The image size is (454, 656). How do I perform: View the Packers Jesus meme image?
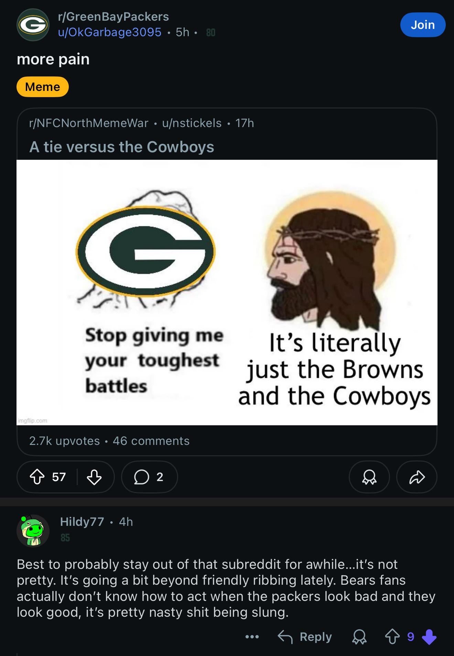tap(227, 292)
